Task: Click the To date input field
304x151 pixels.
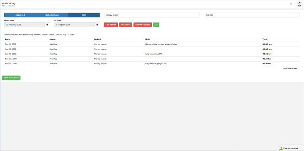Action: click(74, 25)
